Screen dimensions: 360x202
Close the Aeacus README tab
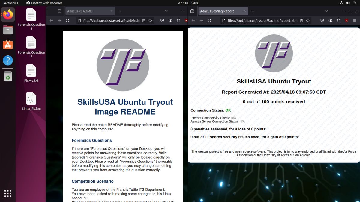pos(112,11)
